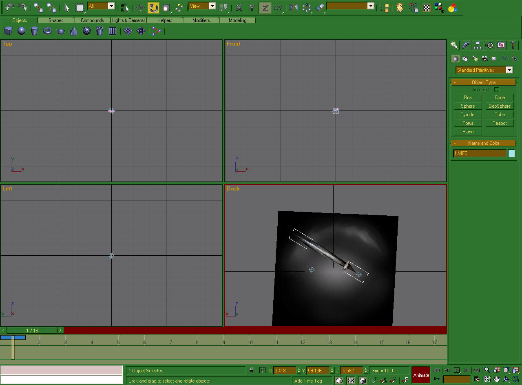Click the Undo arrow icon

coord(10,7)
